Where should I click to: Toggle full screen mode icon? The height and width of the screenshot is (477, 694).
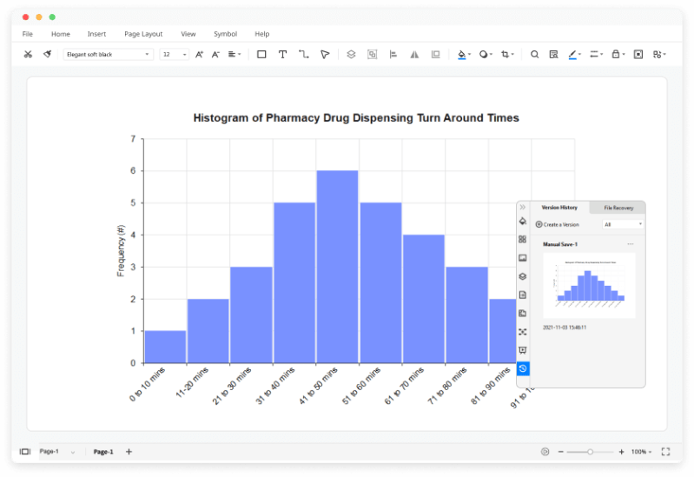(665, 452)
